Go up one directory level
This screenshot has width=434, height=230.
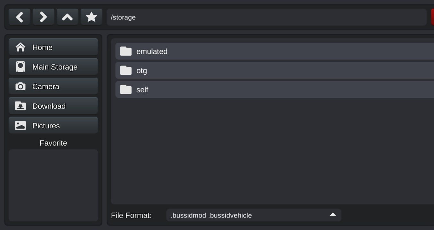[x=67, y=17]
